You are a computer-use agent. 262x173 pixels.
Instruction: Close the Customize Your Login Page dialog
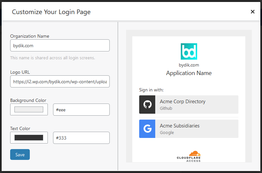click(253, 12)
